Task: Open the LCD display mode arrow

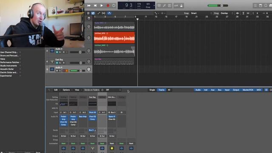Action: pos(154,6)
